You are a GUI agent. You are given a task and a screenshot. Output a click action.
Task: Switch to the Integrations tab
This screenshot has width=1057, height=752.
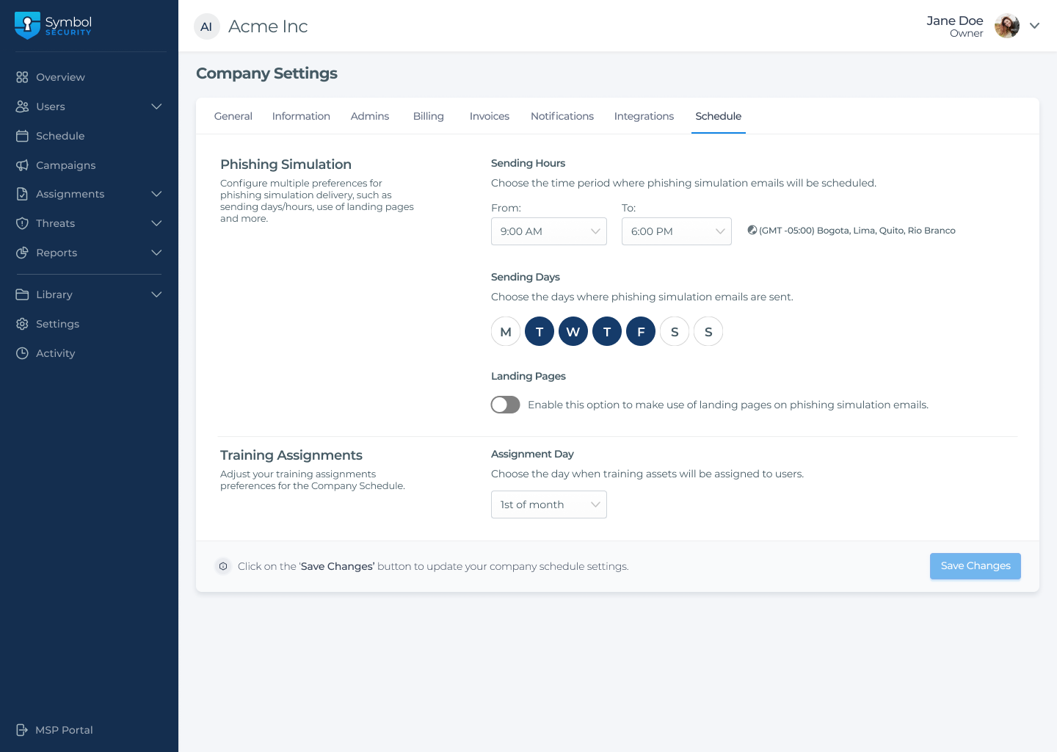644,116
